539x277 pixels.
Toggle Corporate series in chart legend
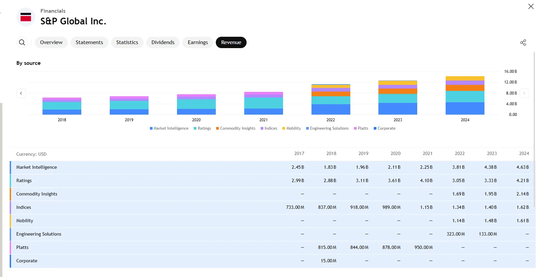coord(384,128)
